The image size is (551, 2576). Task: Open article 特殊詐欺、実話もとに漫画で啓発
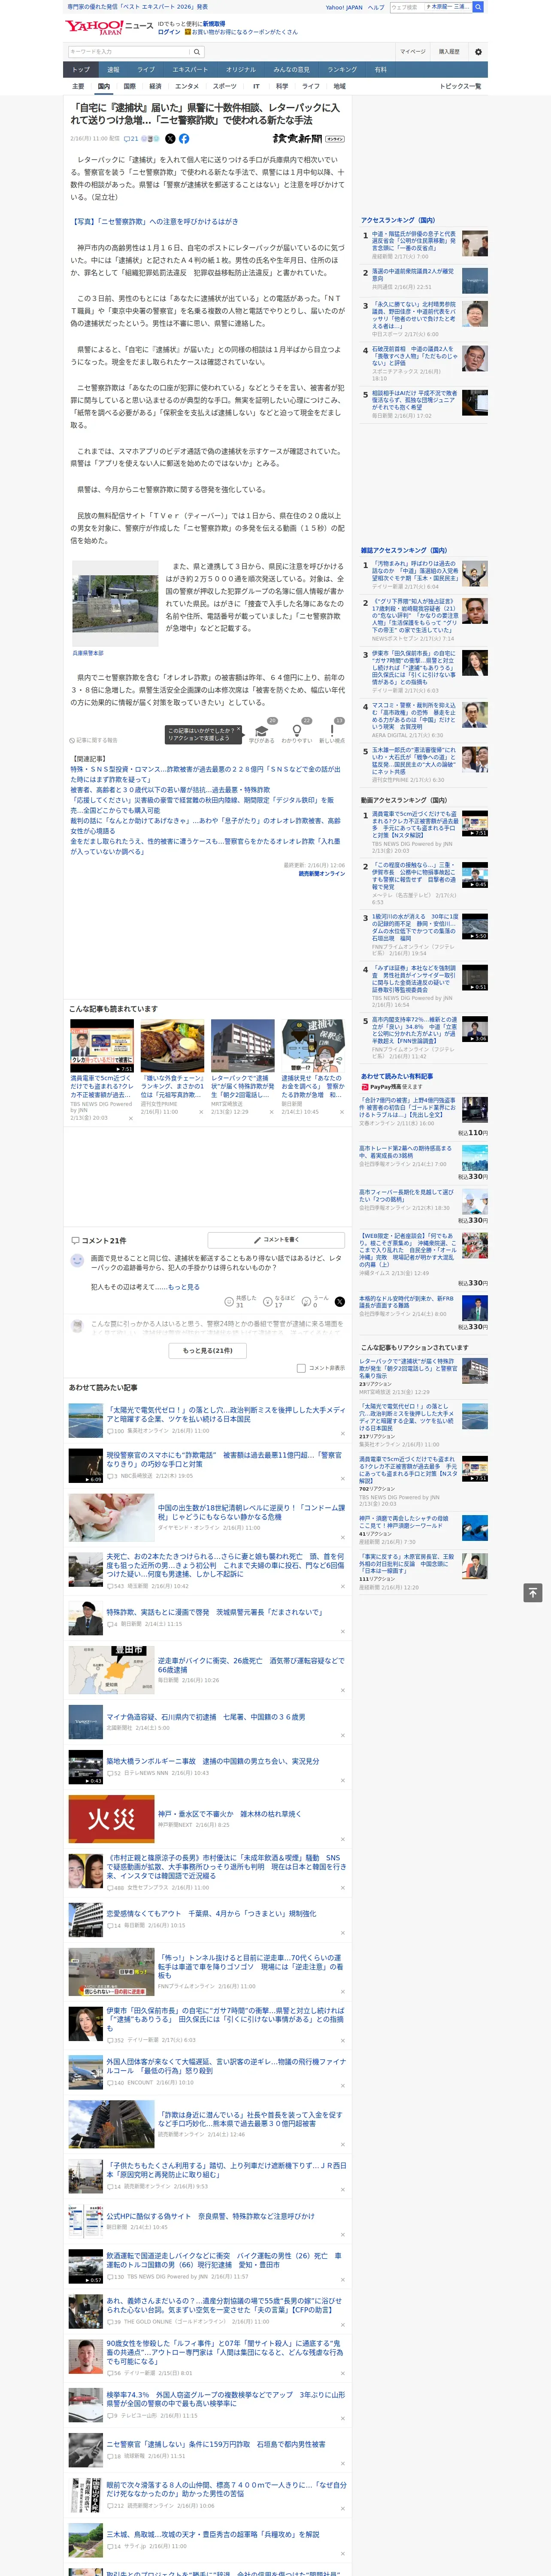pos(214,1612)
